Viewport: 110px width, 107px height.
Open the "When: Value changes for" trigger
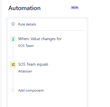coord(40,39)
